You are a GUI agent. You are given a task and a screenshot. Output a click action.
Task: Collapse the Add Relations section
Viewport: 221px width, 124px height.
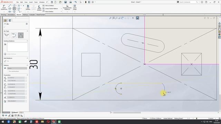click(x=27, y=58)
